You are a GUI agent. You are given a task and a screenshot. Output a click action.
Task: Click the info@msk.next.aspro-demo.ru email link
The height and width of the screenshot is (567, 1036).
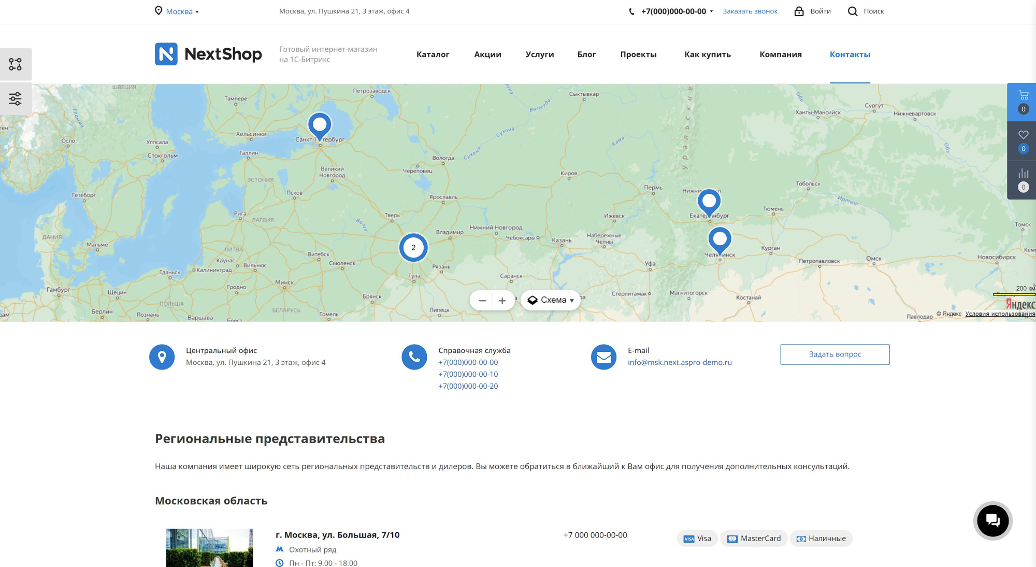pos(680,362)
